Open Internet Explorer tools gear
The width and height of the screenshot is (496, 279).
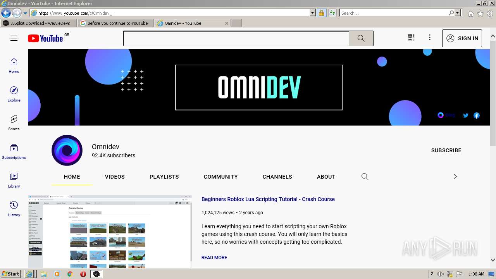tap(490, 14)
